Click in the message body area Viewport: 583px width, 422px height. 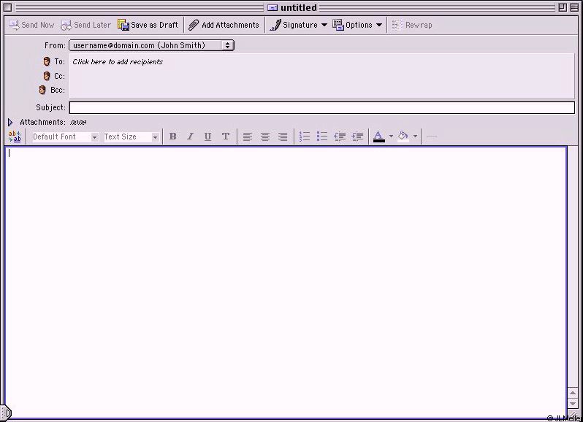click(286, 283)
